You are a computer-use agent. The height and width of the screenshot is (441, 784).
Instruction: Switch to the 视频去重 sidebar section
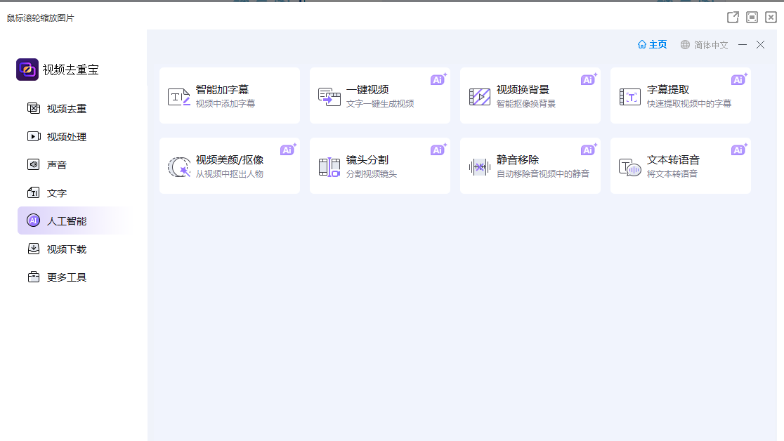tap(66, 109)
